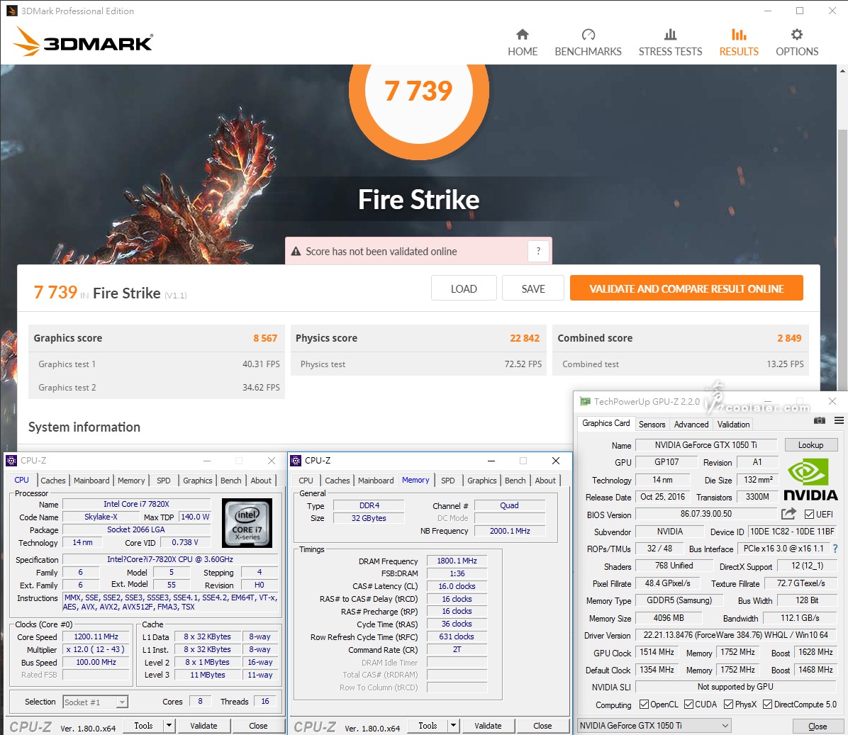Click Tools button in the Memory CPU-Z window
Viewport: 848px width, 735px height.
coord(428,726)
